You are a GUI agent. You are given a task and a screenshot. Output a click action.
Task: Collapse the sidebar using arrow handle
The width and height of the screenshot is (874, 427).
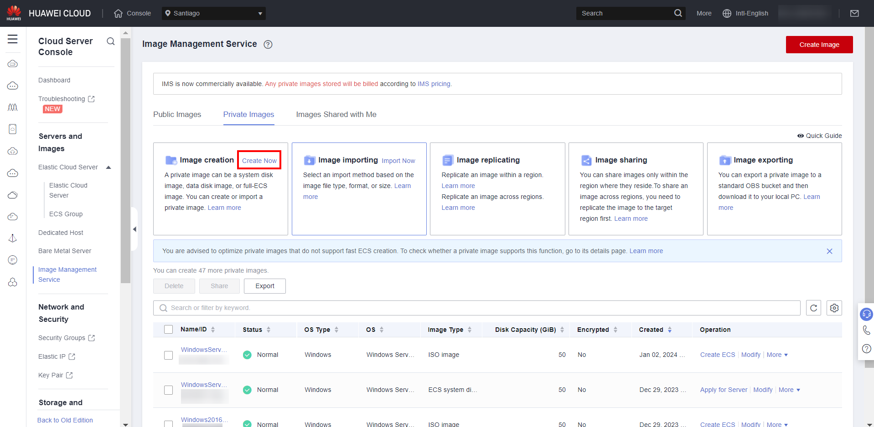[x=134, y=229]
